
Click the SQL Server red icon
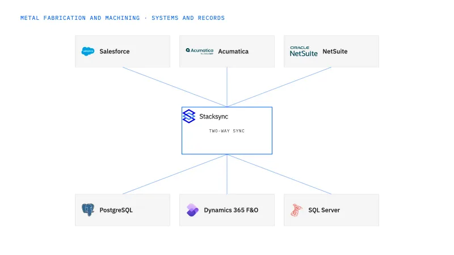tap(296, 210)
